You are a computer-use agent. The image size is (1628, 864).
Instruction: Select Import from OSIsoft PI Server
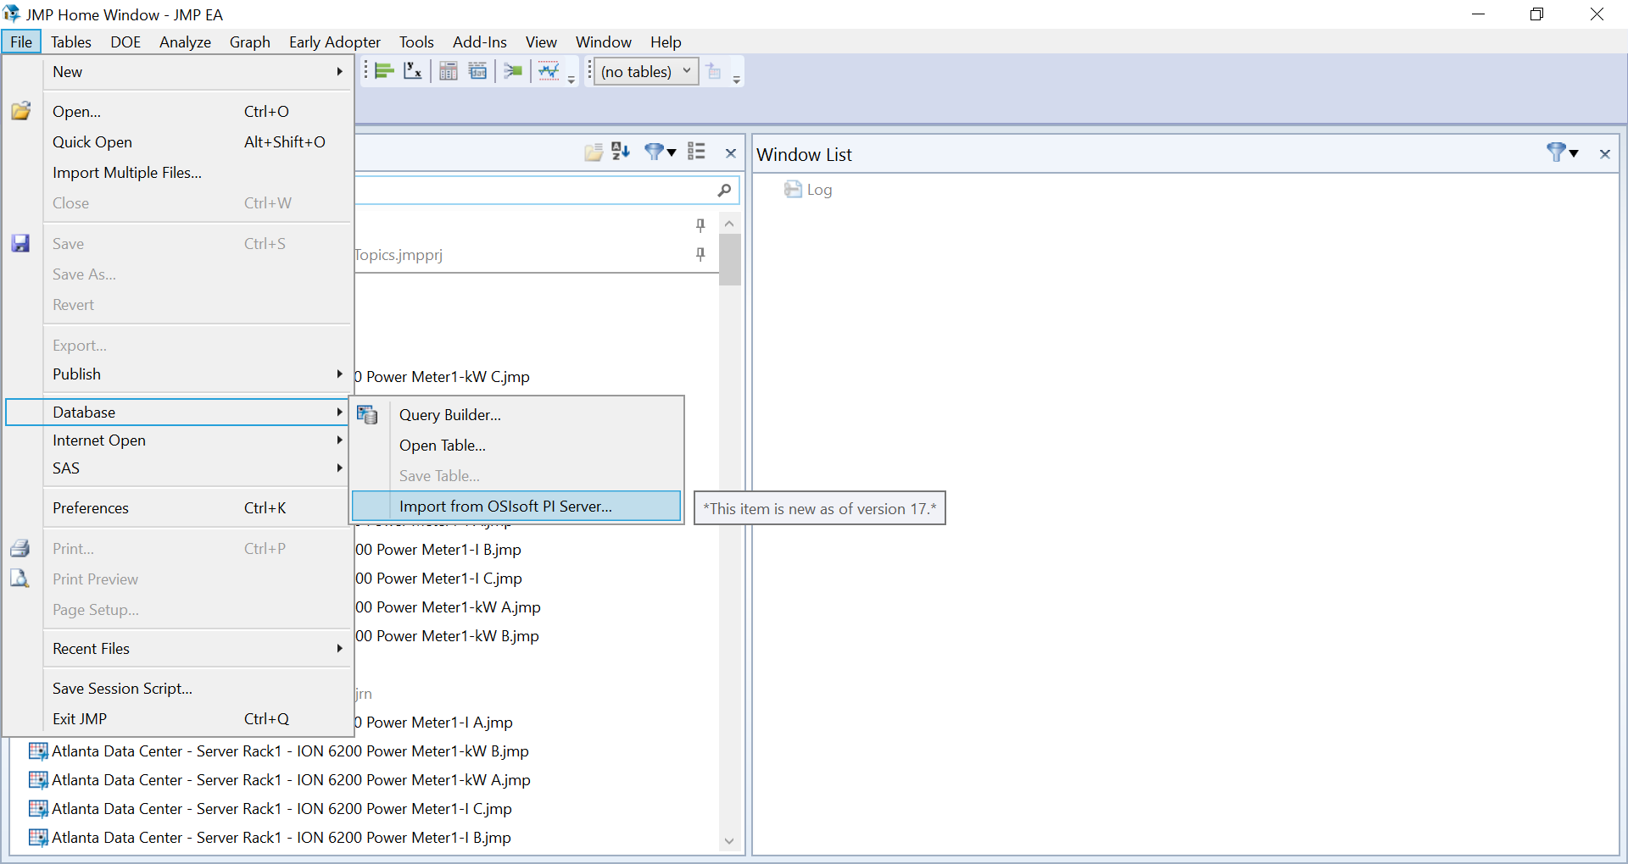pyautogui.click(x=505, y=506)
